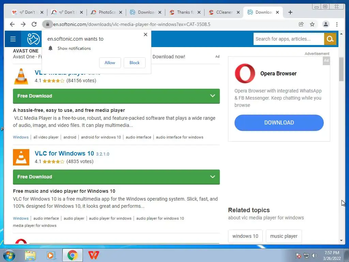
Task: Launch media player from the taskbar
Action: 51,255
